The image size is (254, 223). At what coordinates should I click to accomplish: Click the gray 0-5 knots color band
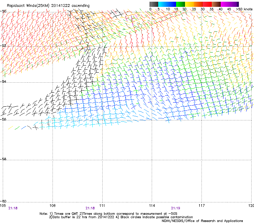click(154, 4)
